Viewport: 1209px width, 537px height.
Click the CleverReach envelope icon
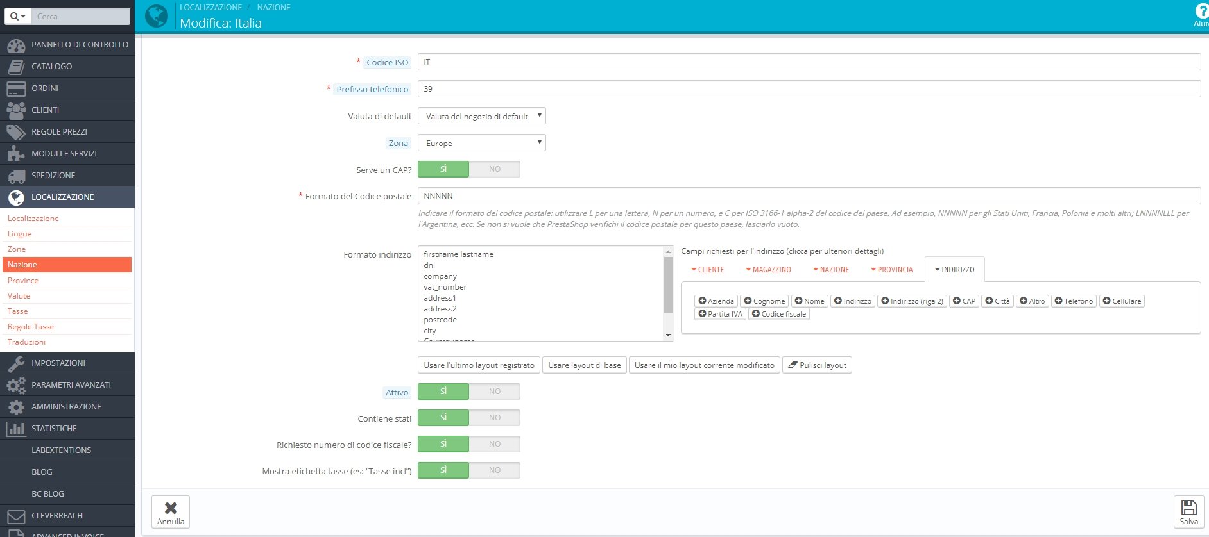click(x=16, y=516)
